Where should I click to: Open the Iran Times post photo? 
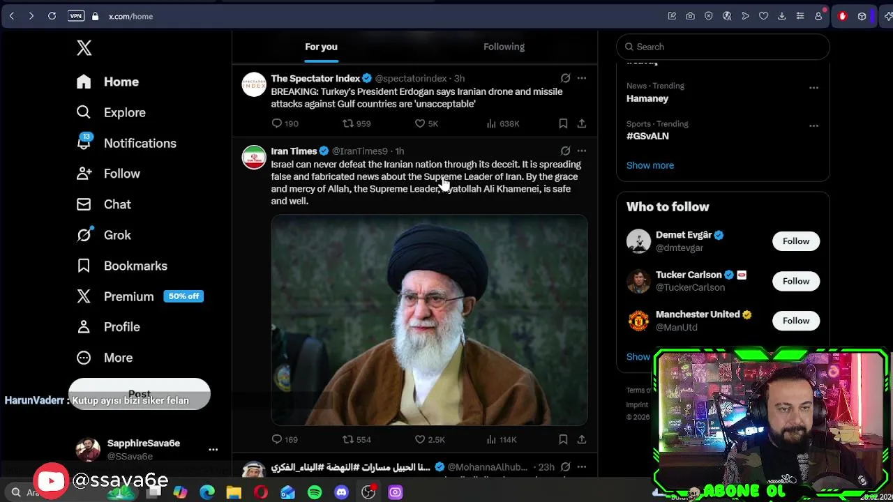(429, 320)
